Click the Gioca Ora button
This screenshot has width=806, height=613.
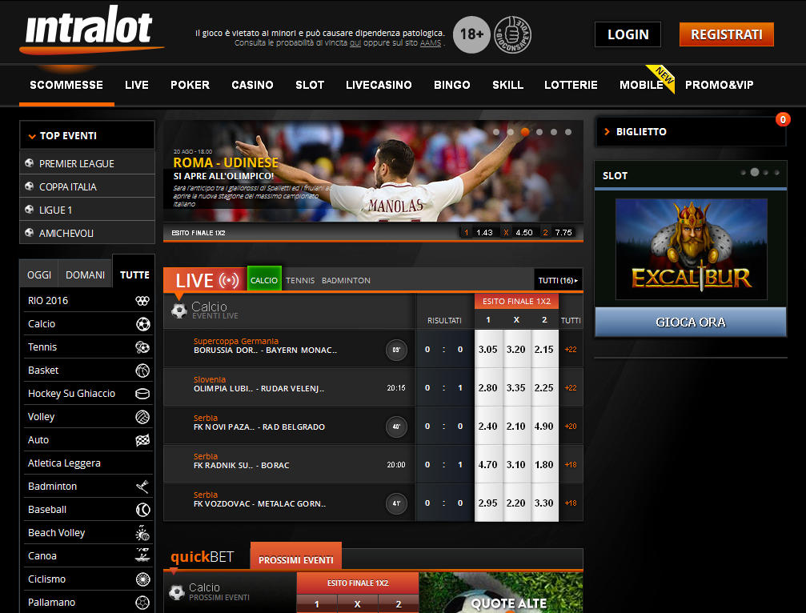(x=691, y=323)
